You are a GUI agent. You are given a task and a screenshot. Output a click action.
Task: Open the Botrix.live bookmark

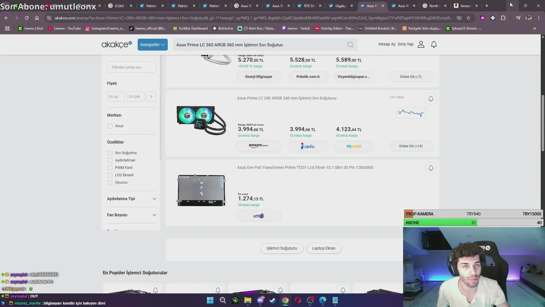click(x=223, y=28)
